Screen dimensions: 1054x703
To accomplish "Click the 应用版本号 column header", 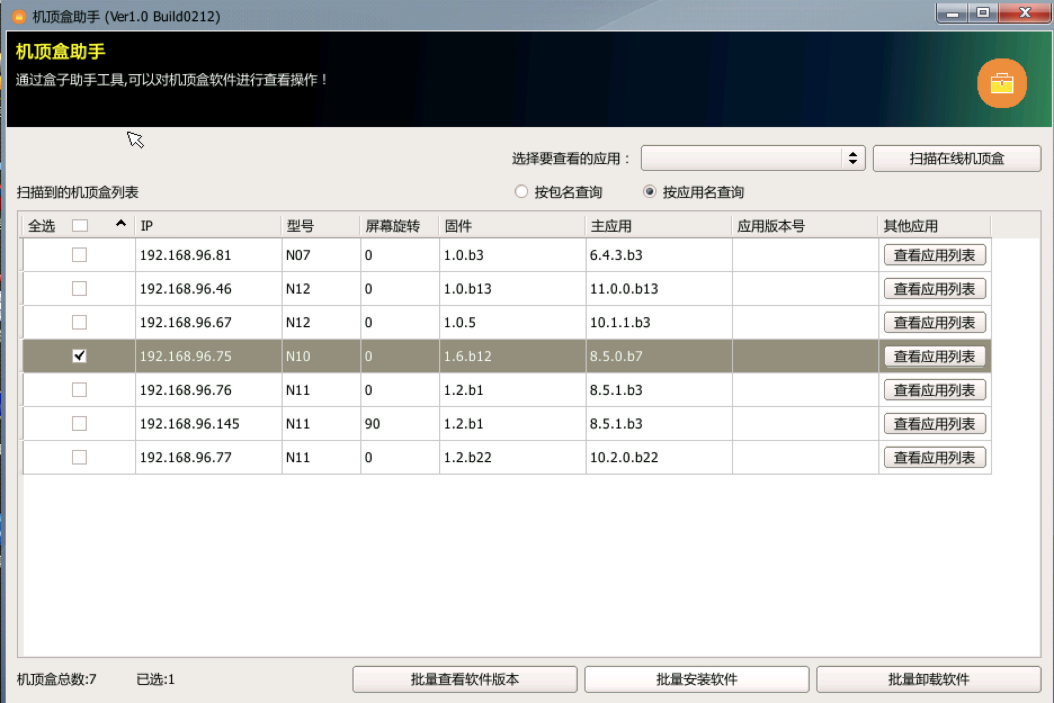I will pyautogui.click(x=805, y=226).
